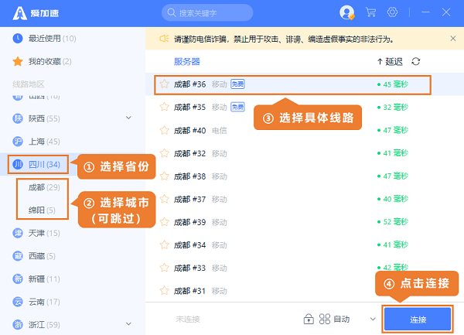The width and height of the screenshot is (464, 335).
Task: Click the 川 province icon
Action: coord(18,164)
